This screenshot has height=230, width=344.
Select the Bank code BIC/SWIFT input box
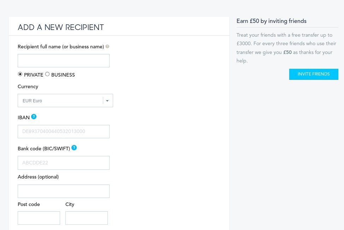pyautogui.click(x=64, y=163)
